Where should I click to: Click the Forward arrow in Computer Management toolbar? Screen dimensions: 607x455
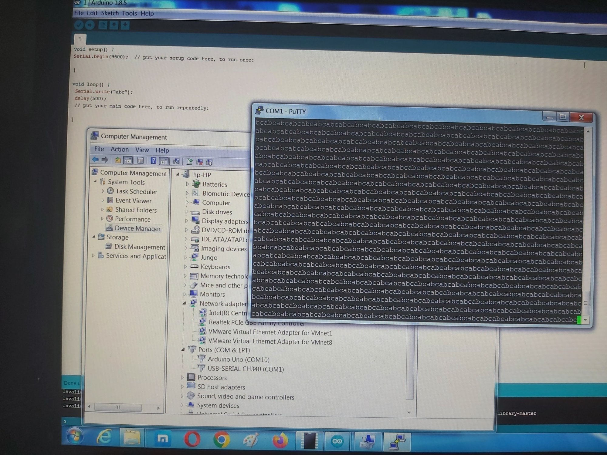(x=105, y=160)
